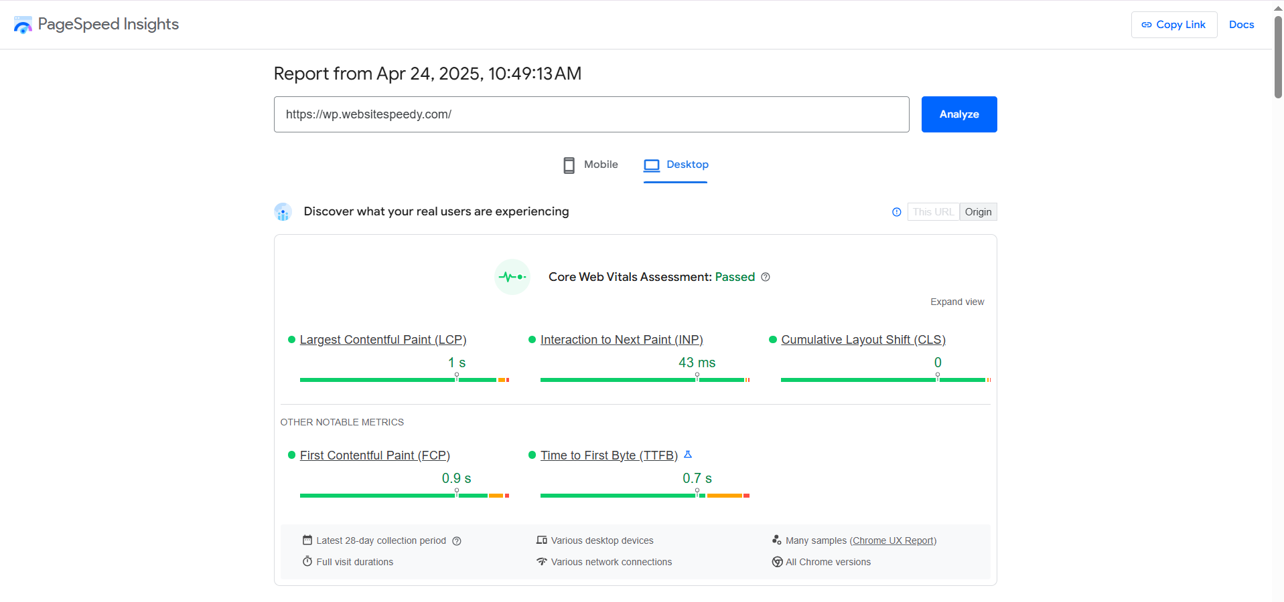This screenshot has height=602, width=1284.
Task: Click the URL input field
Action: click(591, 114)
